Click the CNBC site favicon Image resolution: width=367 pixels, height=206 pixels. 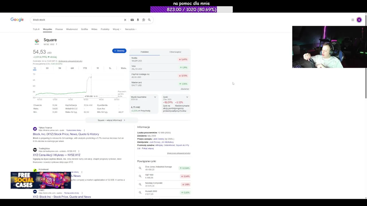[35, 191]
